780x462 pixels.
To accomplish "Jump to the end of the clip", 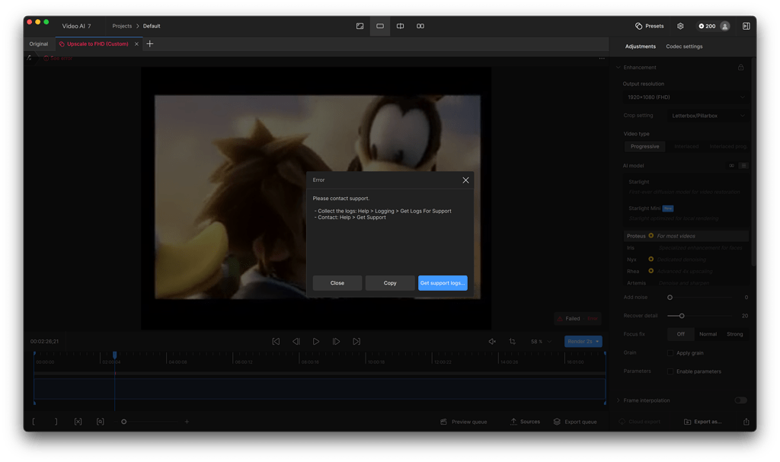I will (356, 341).
